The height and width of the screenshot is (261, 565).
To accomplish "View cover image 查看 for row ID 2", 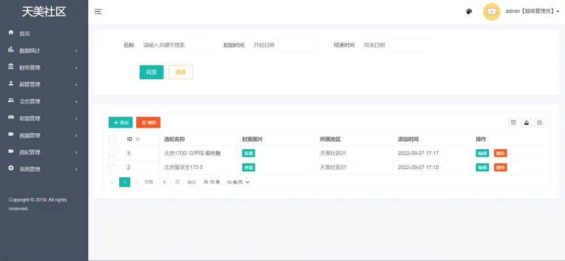I will coord(249,167).
